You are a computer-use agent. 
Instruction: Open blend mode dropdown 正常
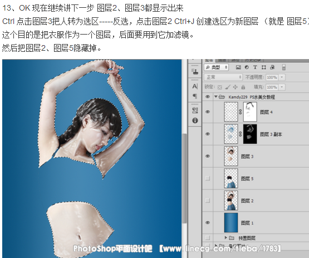(x=223, y=77)
